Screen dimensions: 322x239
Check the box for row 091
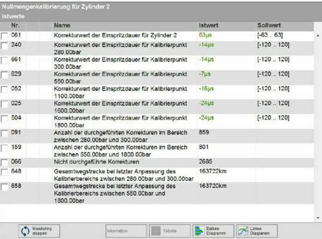click(5, 133)
